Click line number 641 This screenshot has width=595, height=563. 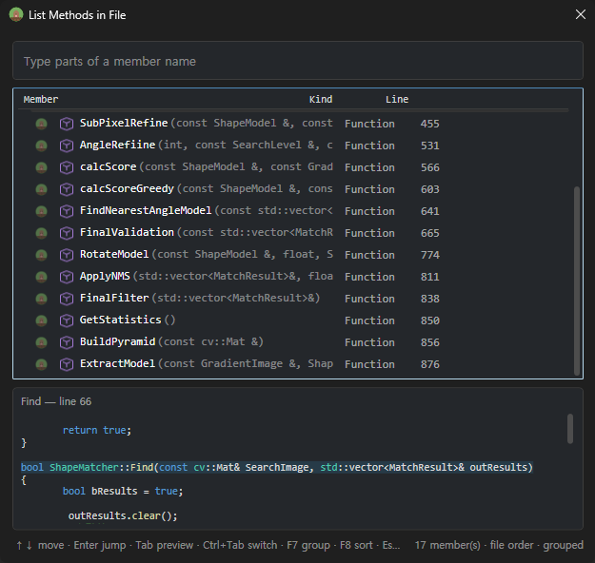pyautogui.click(x=429, y=211)
